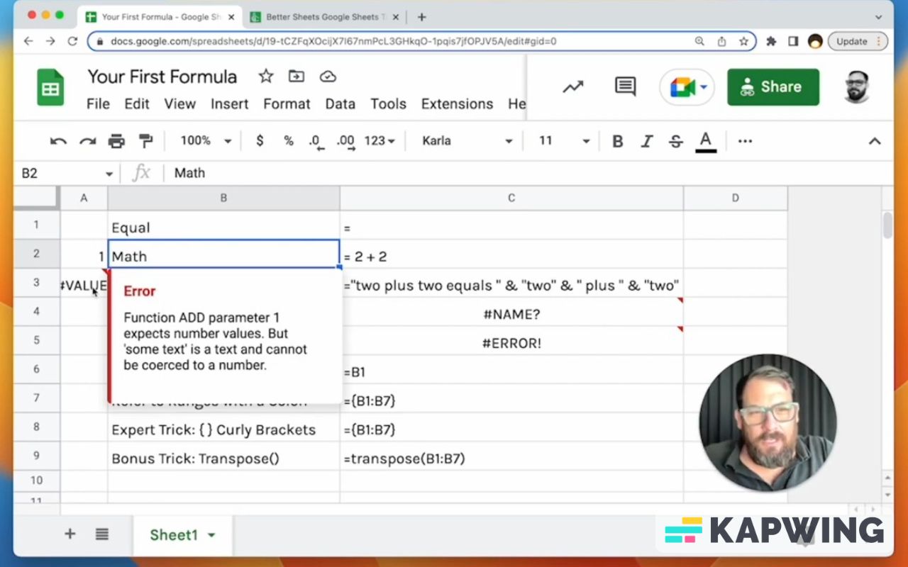Toggle strikethrough formatting
Image resolution: width=908 pixels, height=567 pixels.
(x=676, y=141)
